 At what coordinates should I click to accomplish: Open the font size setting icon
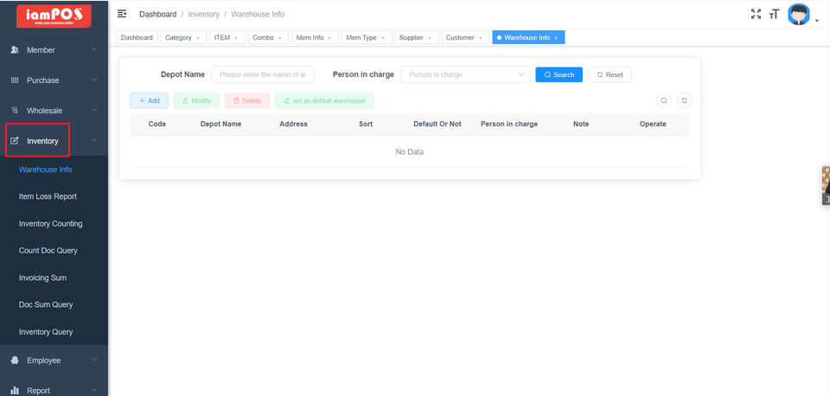[774, 14]
